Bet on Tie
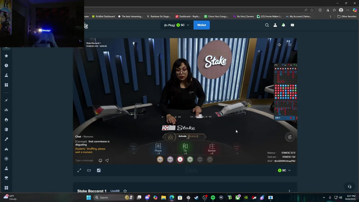 [185, 148]
